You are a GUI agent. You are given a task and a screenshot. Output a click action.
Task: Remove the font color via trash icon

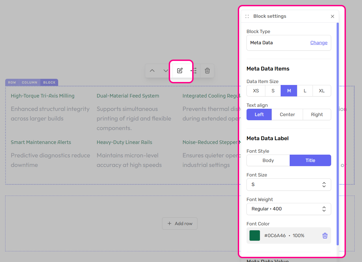coord(325,235)
